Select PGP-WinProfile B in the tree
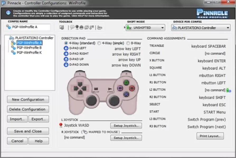The height and width of the screenshot is (158, 236). pyautogui.click(x=29, y=48)
